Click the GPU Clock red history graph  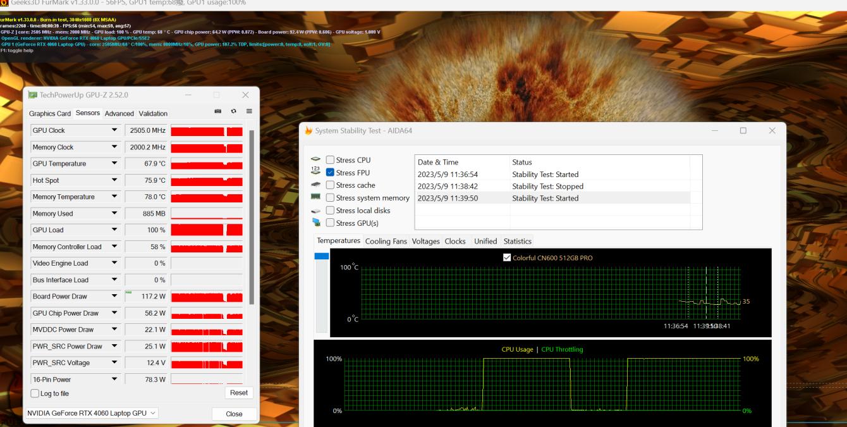[x=207, y=130]
